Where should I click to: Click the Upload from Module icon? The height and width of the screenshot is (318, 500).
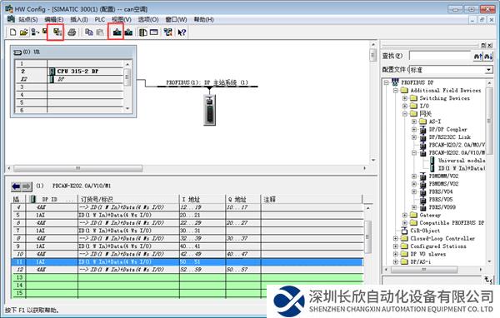click(x=129, y=32)
